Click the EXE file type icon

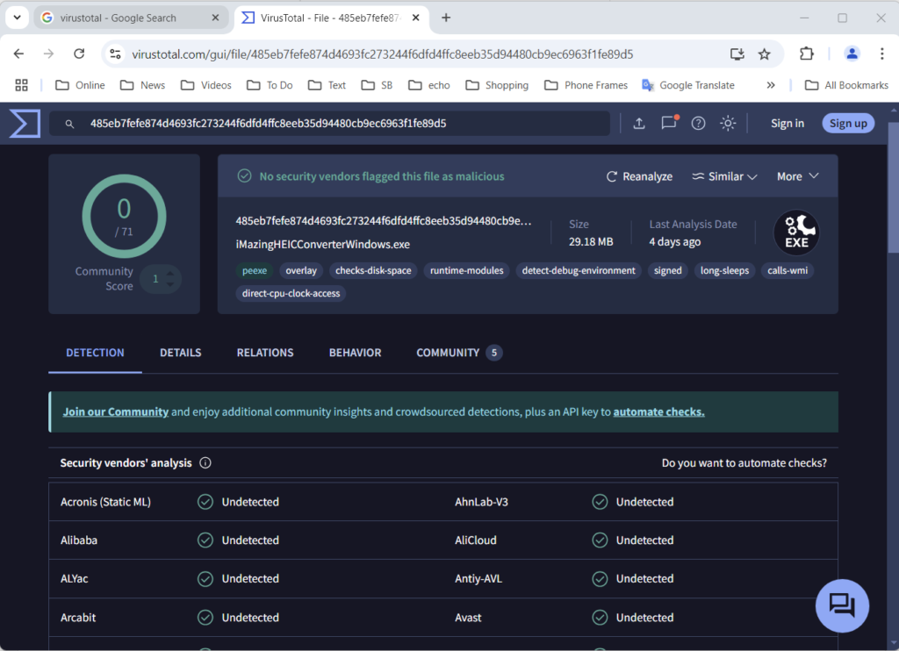pos(796,232)
